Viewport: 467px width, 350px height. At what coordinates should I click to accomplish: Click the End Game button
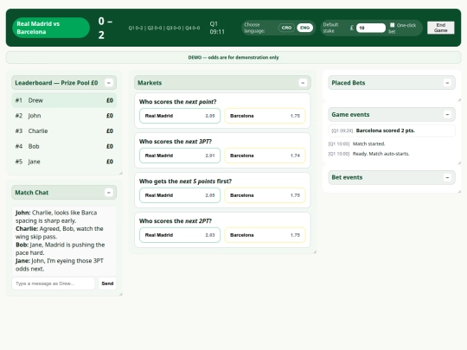coord(440,28)
